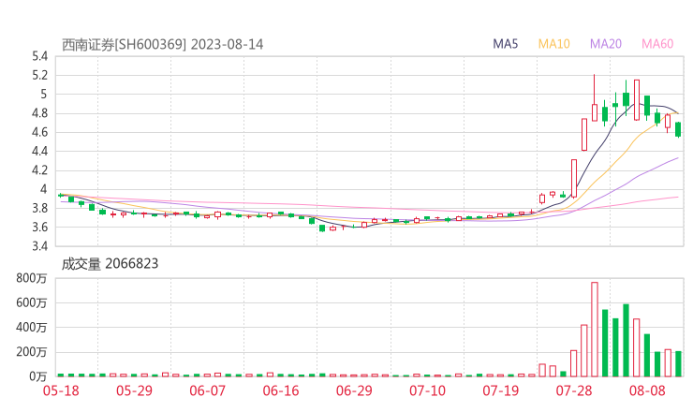Click the last green candlestick on the right
This screenshot has height=412, width=693.
coord(678,129)
